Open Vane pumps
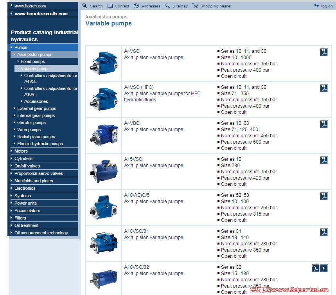Viewport: 336px width, 295px height. pyautogui.click(x=29, y=130)
